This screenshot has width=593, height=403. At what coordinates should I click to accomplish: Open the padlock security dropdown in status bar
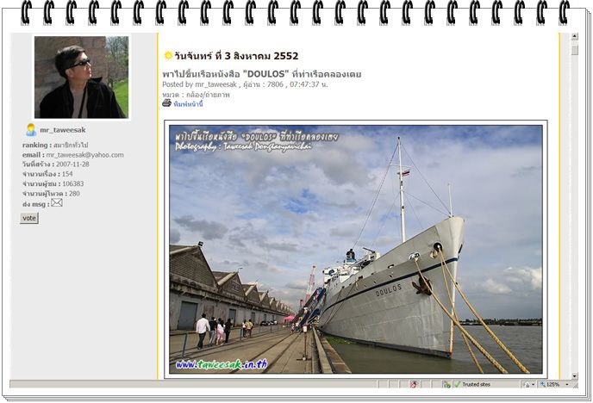(x=528, y=385)
